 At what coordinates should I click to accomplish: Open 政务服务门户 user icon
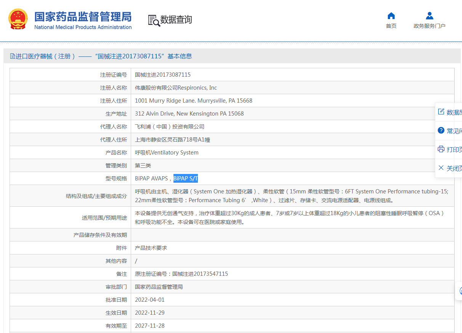(430, 16)
